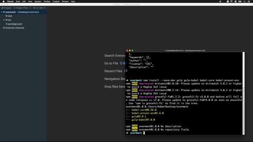Click the 'Search Everywhere' hint in IDE
Screen dimensions: 253x142
[115, 56]
